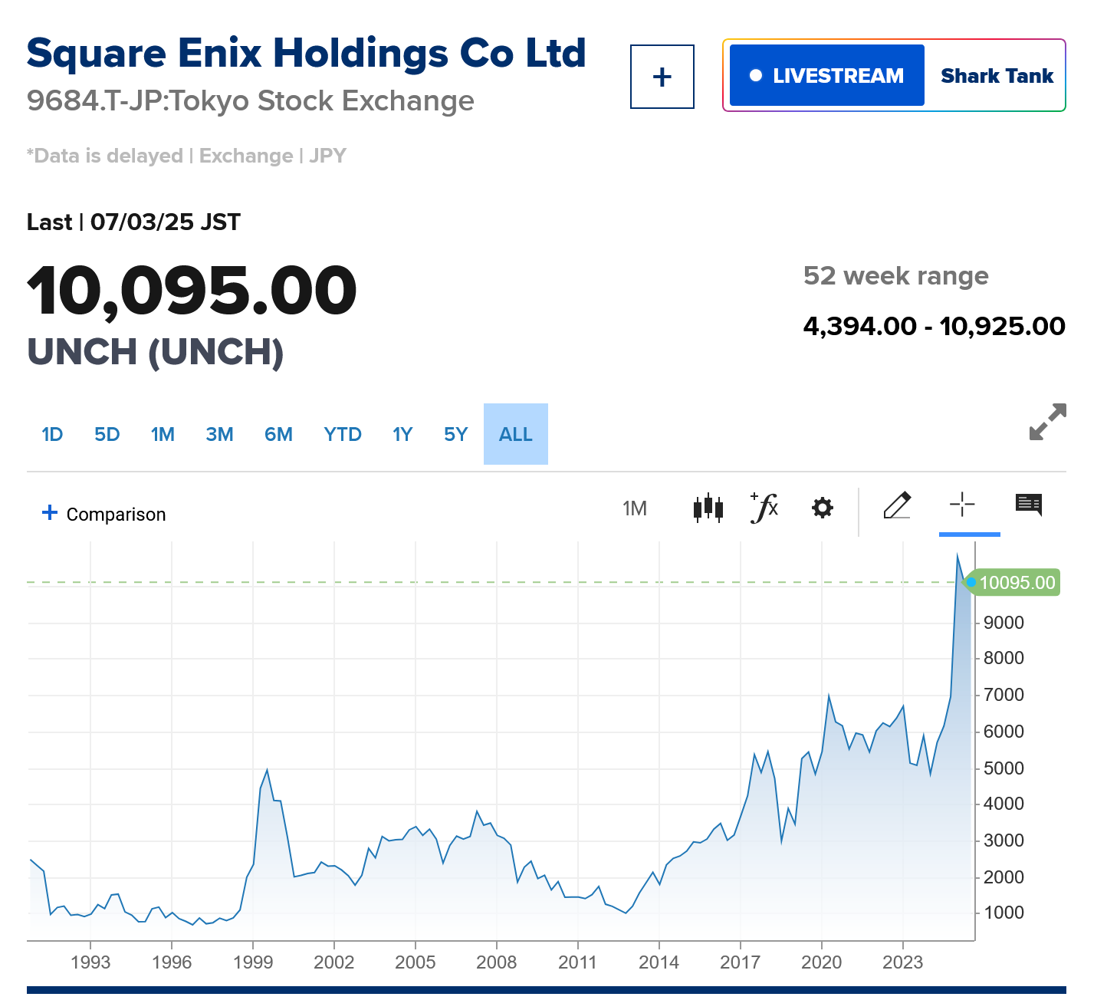Click the 2020 label on the time axis
The width and height of the screenshot is (1107, 1000).
click(x=821, y=962)
